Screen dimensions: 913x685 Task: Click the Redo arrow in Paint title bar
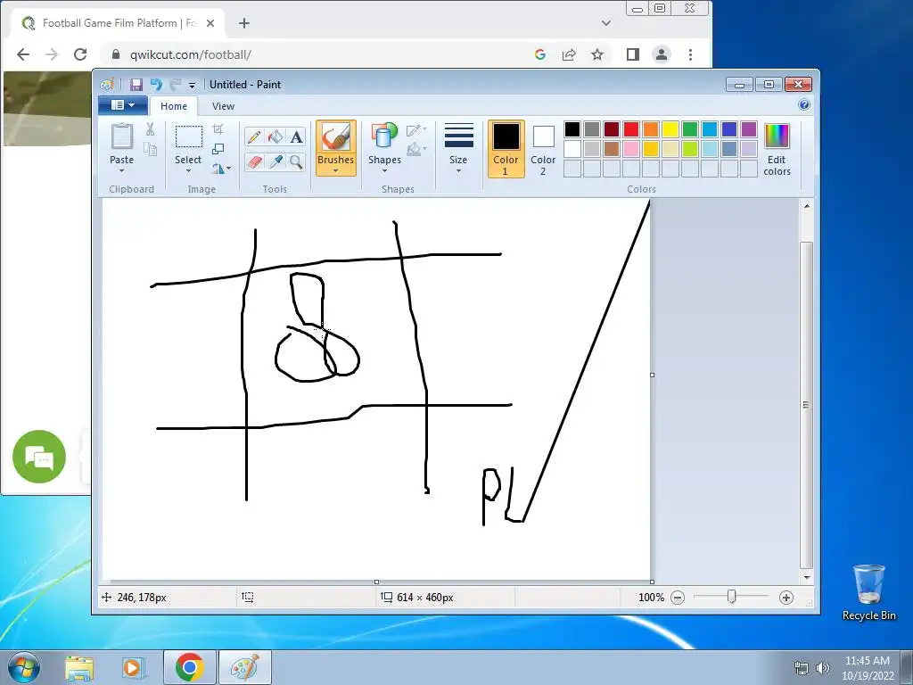pos(175,85)
